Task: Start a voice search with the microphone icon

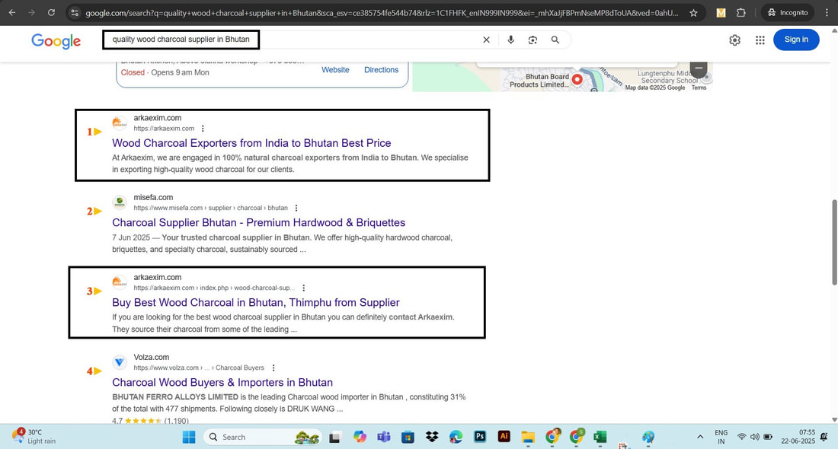Action: coord(510,40)
